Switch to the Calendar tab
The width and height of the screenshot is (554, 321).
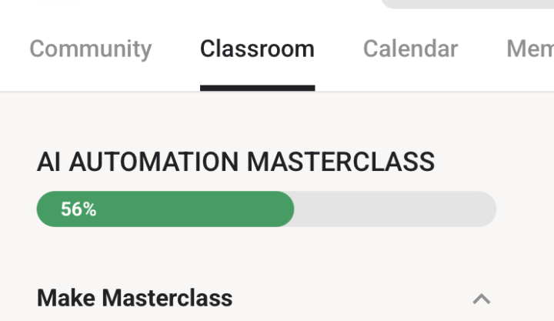click(410, 49)
